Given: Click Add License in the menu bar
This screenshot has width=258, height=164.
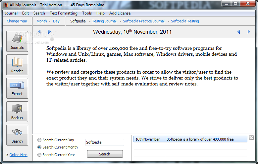Looking at the screenshot, I should [120, 13].
